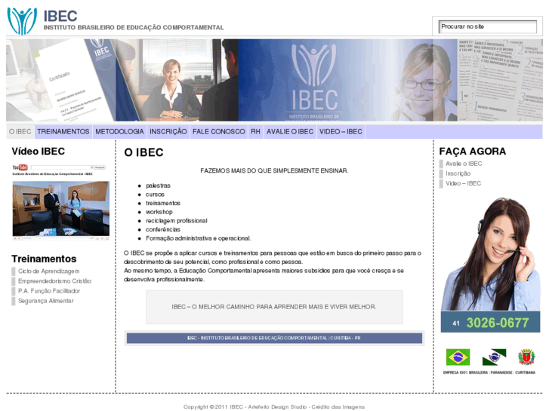This screenshot has width=549, height=411.
Task: Click 'Avalie o IBEC' under Faça Agora
Action: [x=464, y=164]
